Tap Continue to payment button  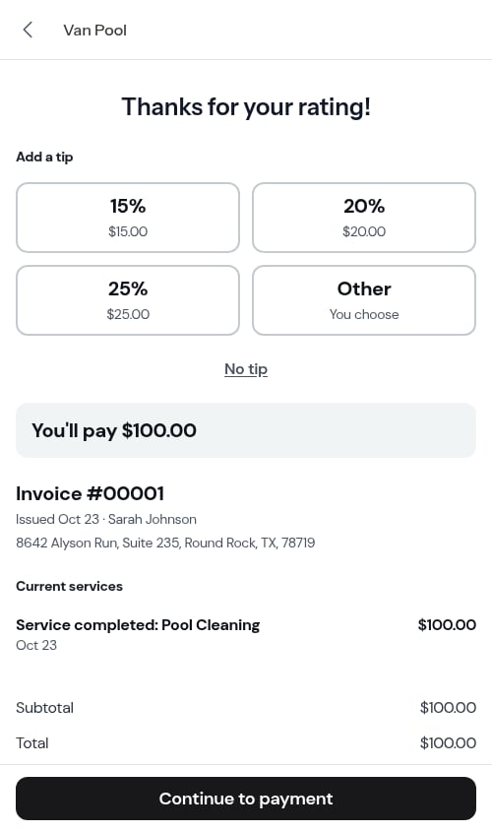246,799
